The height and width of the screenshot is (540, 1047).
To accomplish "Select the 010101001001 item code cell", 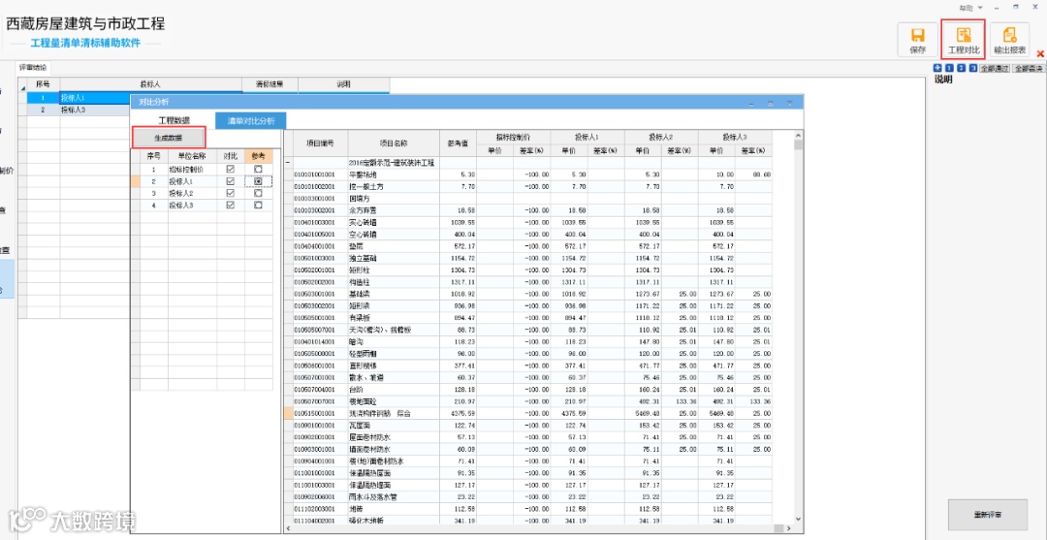I will tap(321, 175).
